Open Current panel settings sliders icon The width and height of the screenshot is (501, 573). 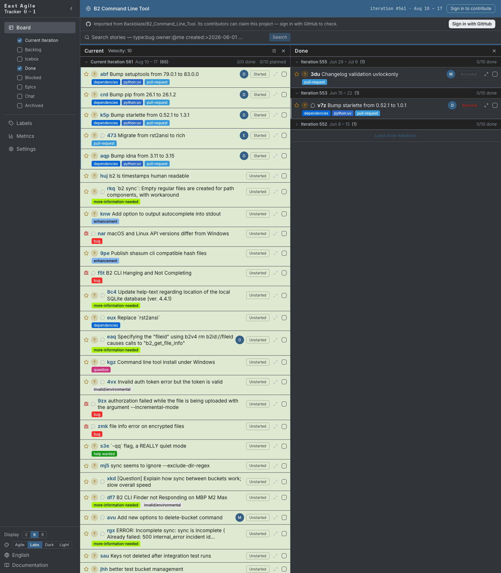(274, 51)
